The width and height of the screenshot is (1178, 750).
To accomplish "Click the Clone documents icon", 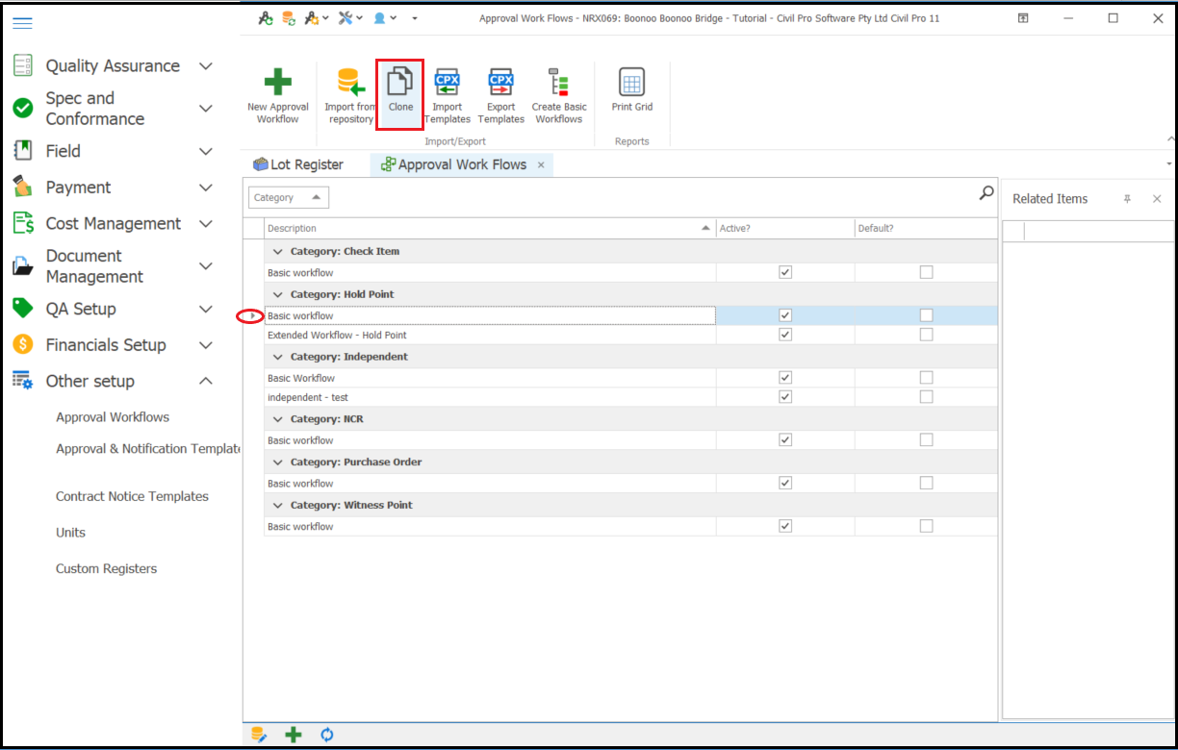I will pos(400,82).
